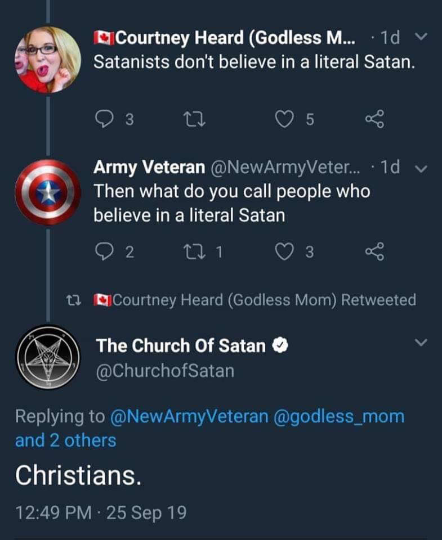
Task: View The Church Of Satan avatar
Action: [x=48, y=357]
